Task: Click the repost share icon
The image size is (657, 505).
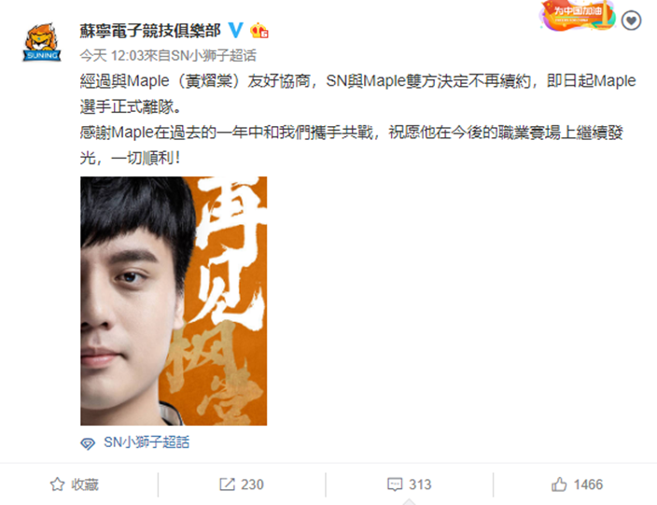Action: coord(227,484)
